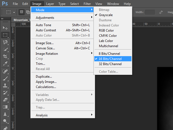The image size is (173, 130).
Task: Select 8 Bits/Channel depth
Action: tap(113, 54)
